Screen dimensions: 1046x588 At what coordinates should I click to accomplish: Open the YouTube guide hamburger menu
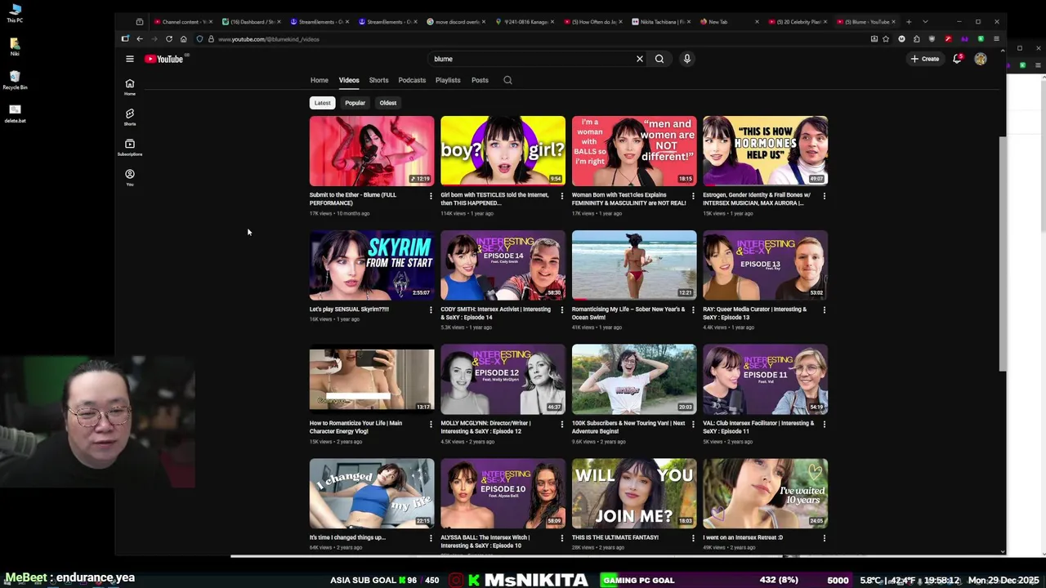coord(129,59)
